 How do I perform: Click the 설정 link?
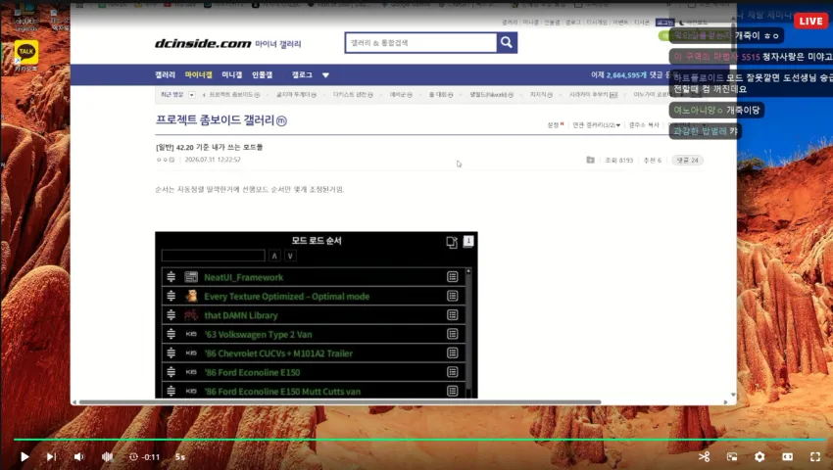pos(555,125)
